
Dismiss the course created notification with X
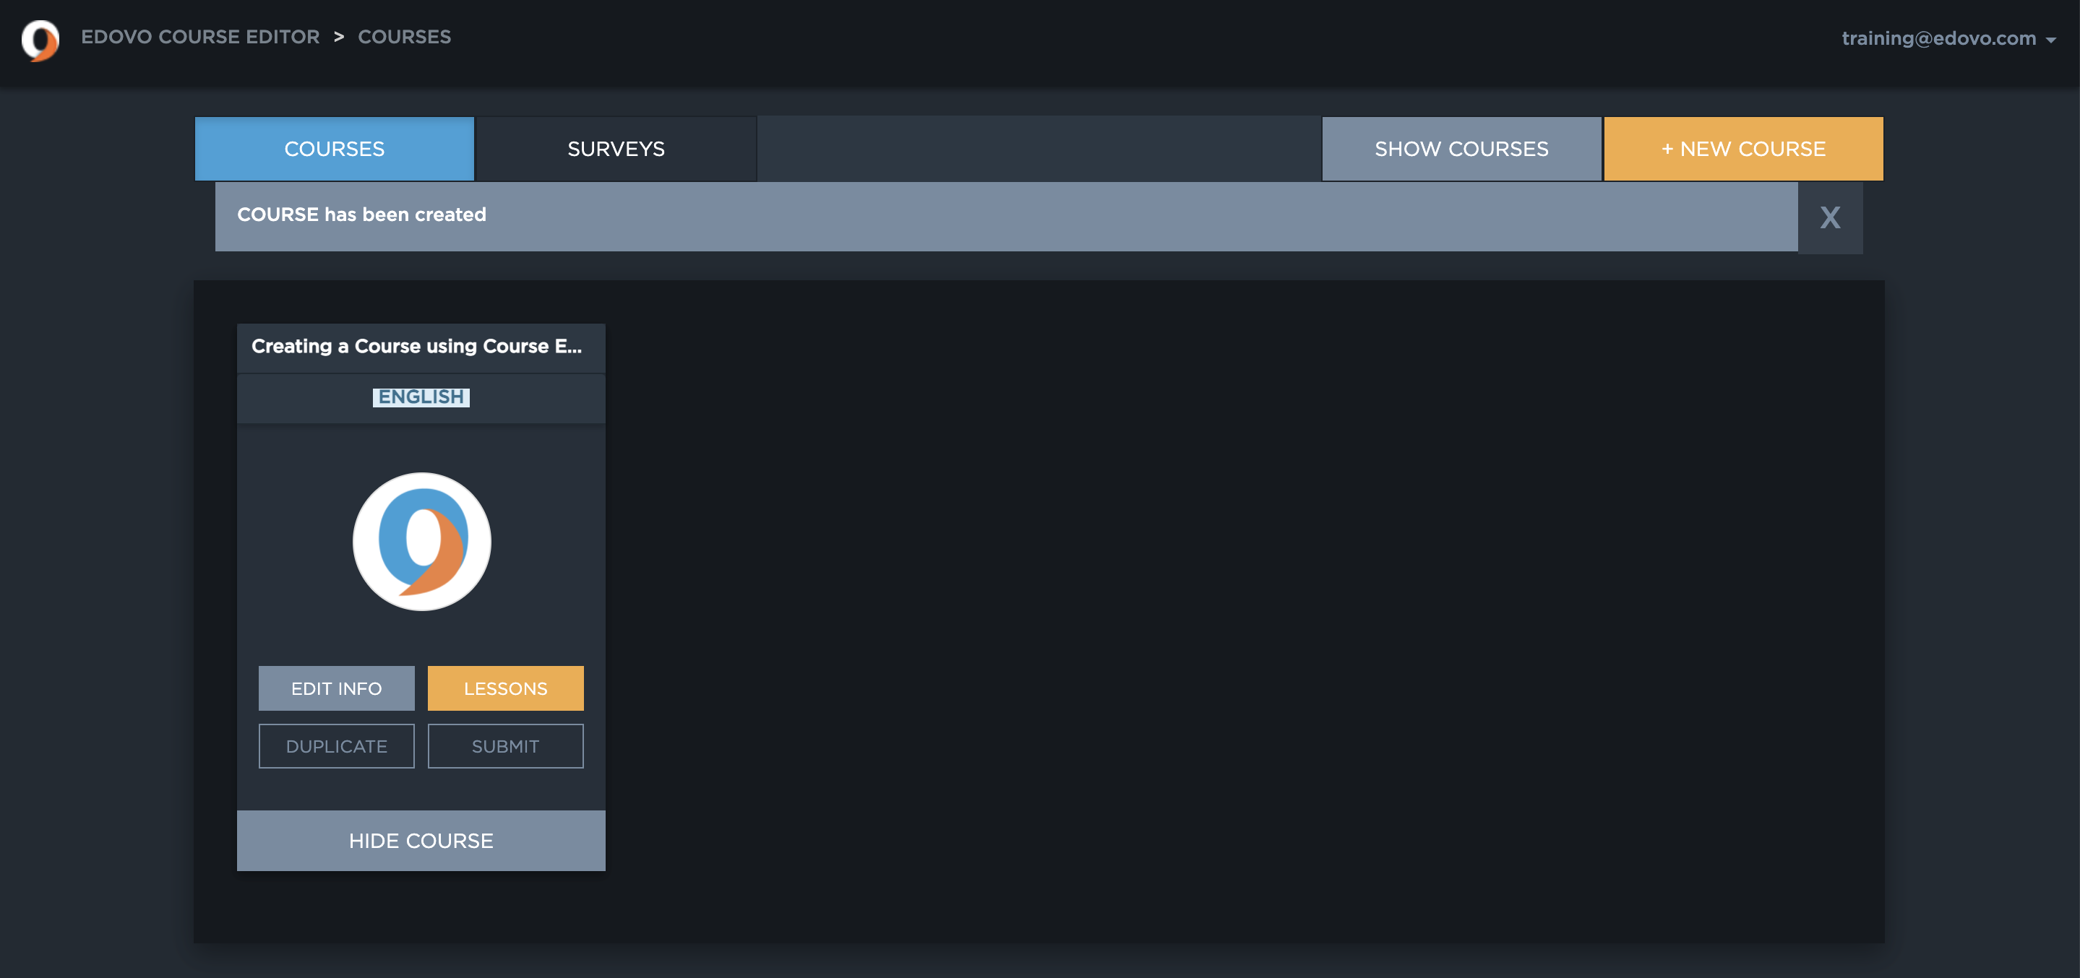coord(1831,217)
